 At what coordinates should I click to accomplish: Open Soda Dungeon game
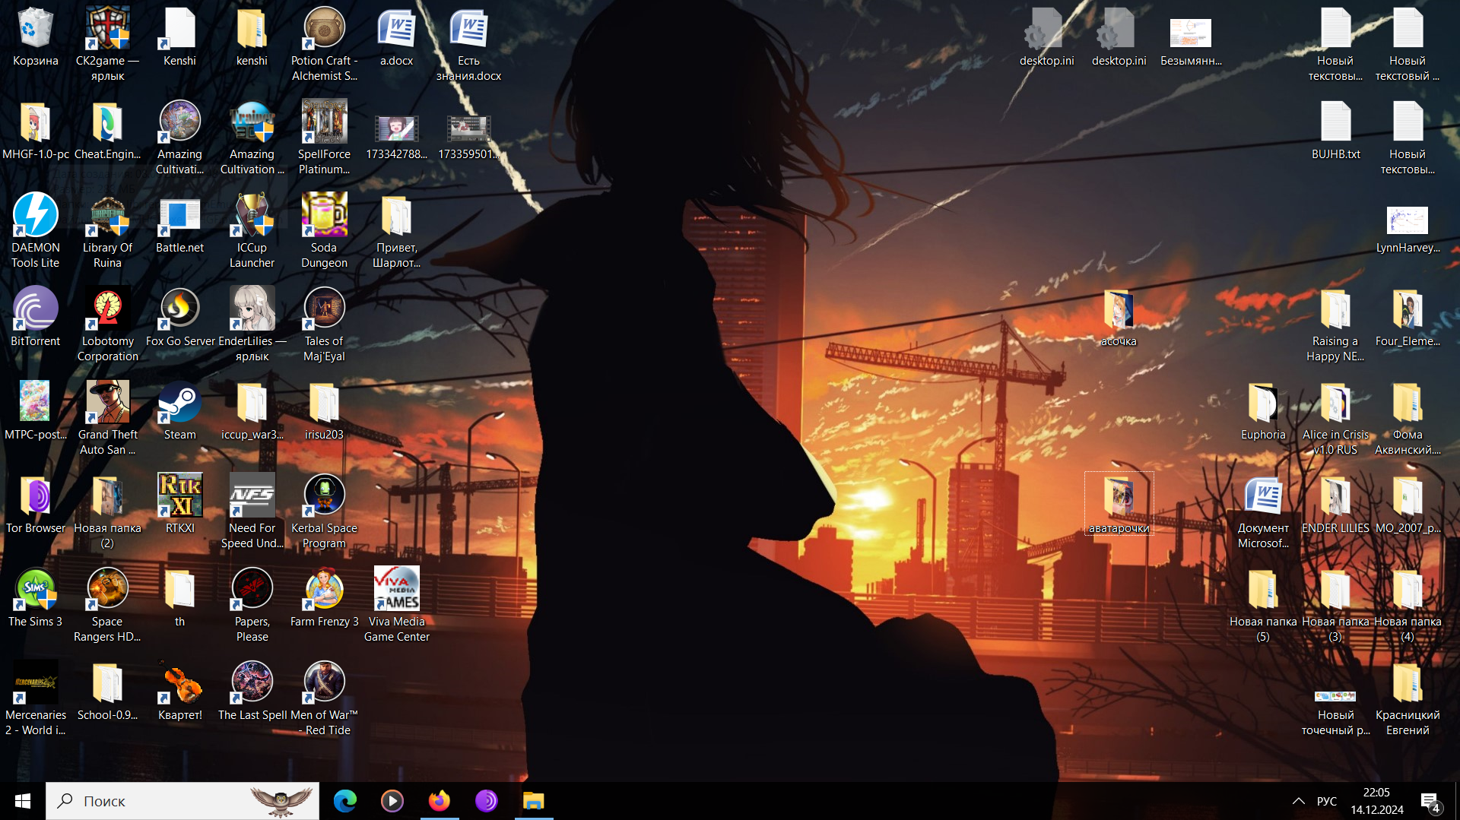(x=324, y=231)
